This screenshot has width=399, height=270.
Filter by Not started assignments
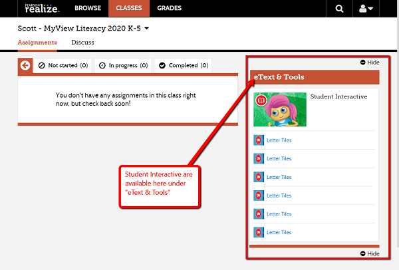63,66
